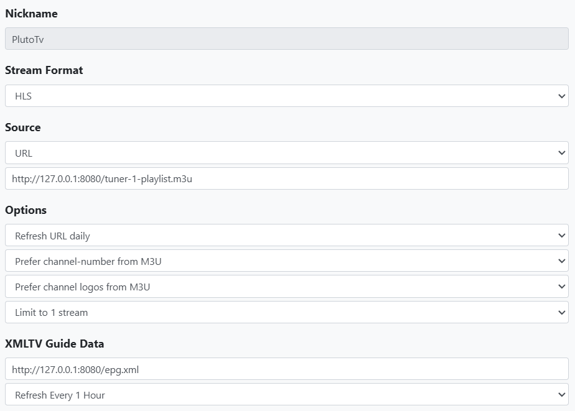Click the arrow beside Prefer channel logos from M3U
Viewport: 575px width, 411px height.
[x=562, y=287]
